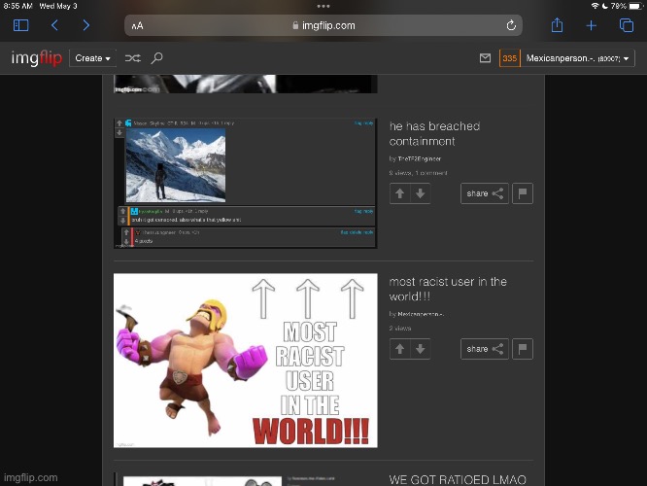
Task: Open the snowy mountain screenshot image
Action: [245, 184]
